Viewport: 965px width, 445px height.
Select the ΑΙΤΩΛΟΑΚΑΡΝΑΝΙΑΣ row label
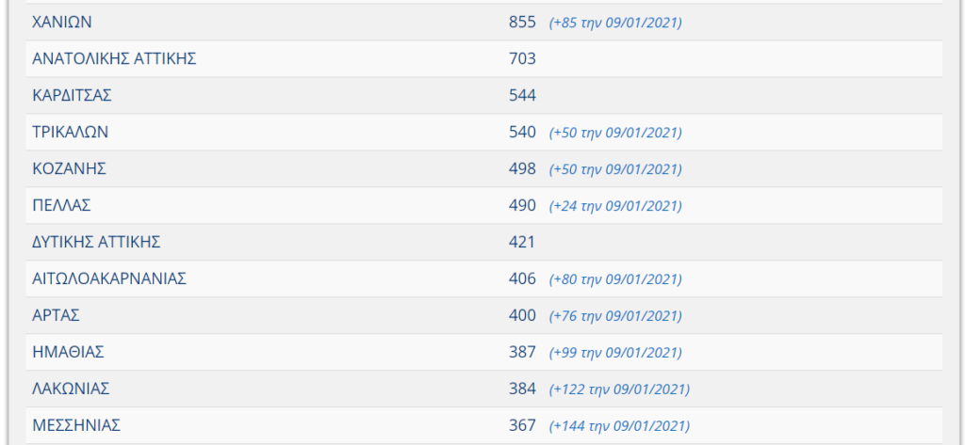[x=109, y=278]
